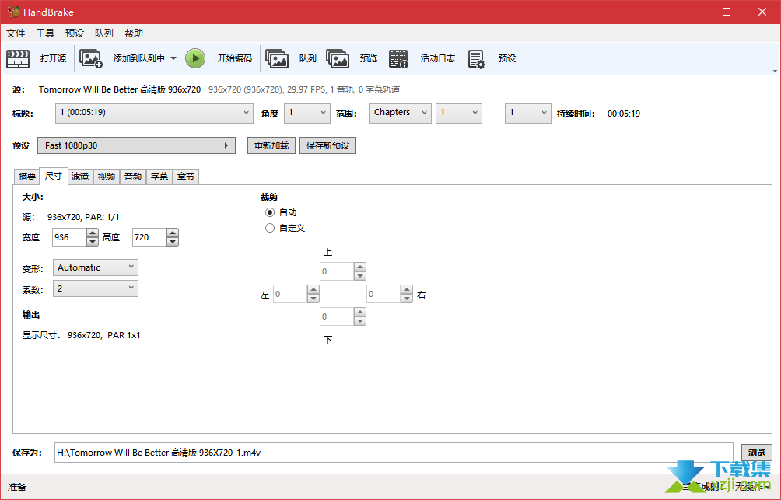
Task: Open the start chapter dropdown
Action: pyautogui.click(x=459, y=113)
